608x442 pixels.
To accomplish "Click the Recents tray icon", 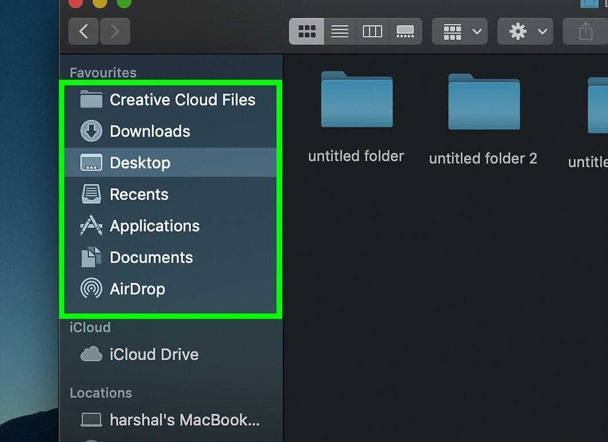I will (x=91, y=194).
